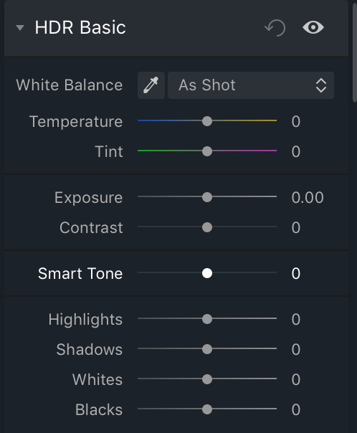This screenshot has height=433, width=357.
Task: Click the Whites slider knob
Action: coord(207,379)
